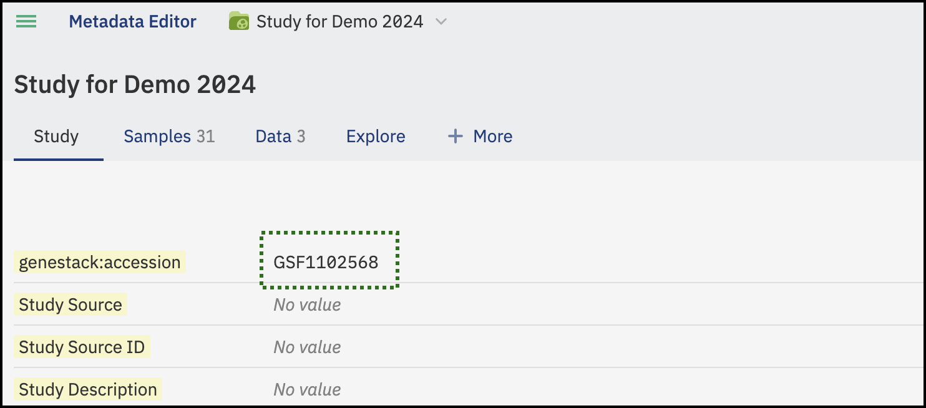This screenshot has height=408, width=926.
Task: Open the green hamburger menu
Action: tap(26, 22)
